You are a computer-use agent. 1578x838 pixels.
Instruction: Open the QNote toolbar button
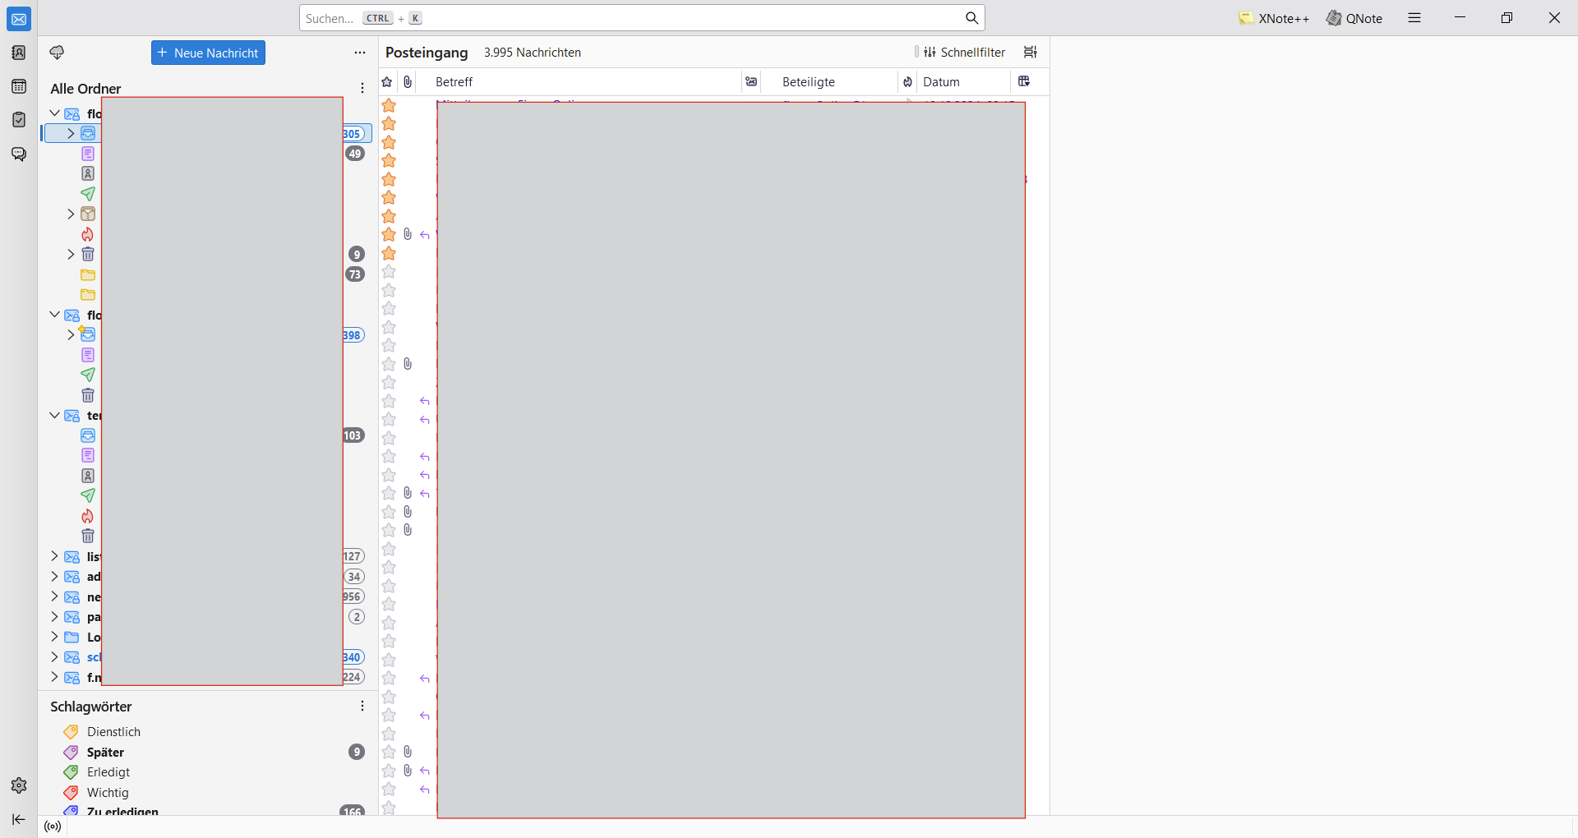pos(1354,18)
